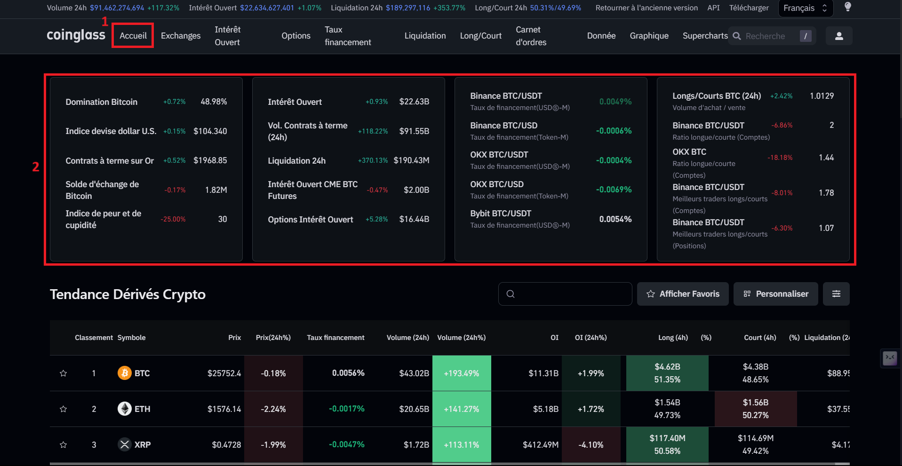Sort by Classement column header

pyautogui.click(x=94, y=338)
